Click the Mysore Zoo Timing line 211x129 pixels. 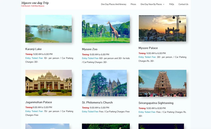(x=96, y=54)
